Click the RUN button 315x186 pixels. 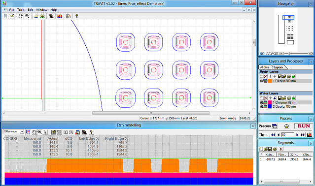point(304,126)
